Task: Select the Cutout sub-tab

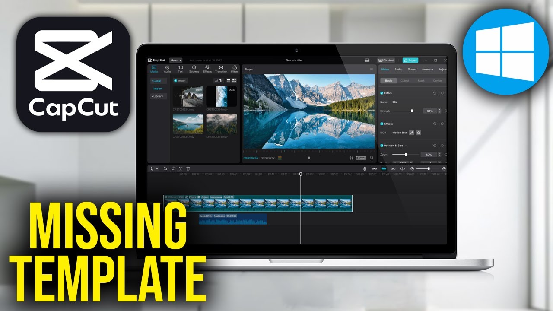Action: [x=405, y=81]
